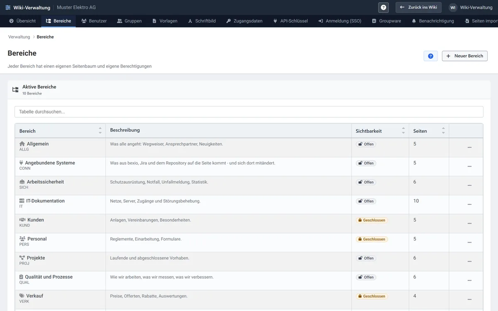Select the Bereiche tab
The height and width of the screenshot is (311, 498).
[59, 21]
